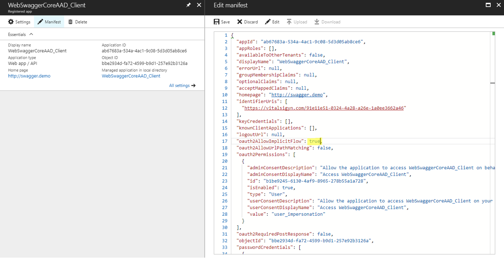Viewport: 504px width, 258px height.
Task: Open managed application WebSwaggerCoreAAD_Client link
Action: pyautogui.click(x=131, y=76)
